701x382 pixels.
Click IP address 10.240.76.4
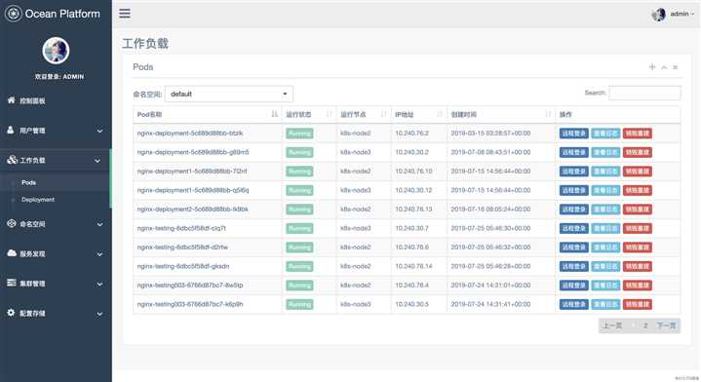click(411, 286)
